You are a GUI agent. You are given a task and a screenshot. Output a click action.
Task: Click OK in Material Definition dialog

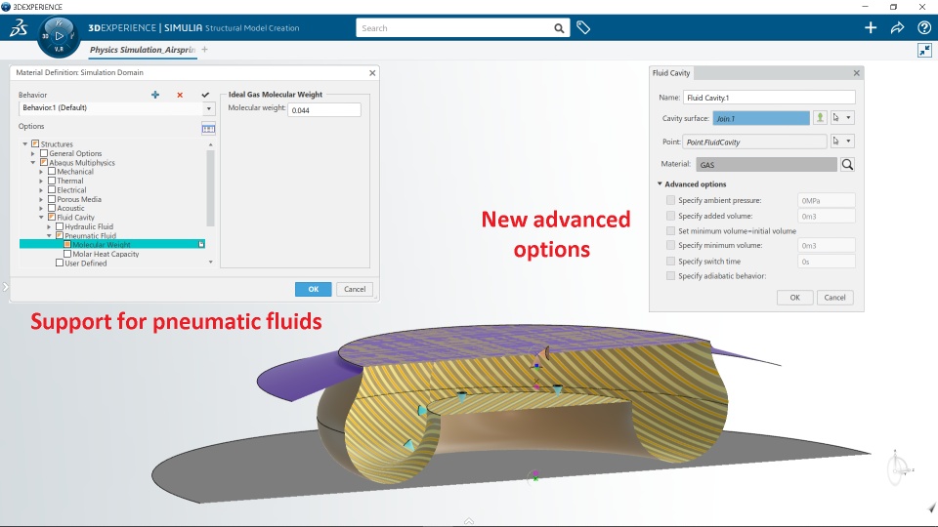click(313, 289)
